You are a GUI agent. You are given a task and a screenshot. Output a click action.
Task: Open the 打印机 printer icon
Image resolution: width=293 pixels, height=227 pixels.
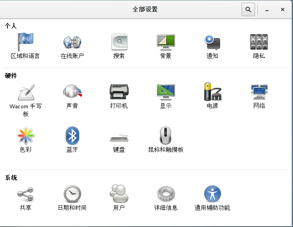click(119, 91)
